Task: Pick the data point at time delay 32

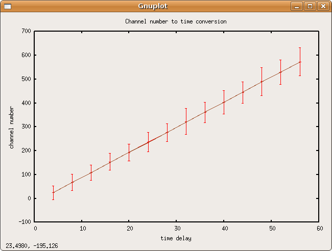Action: pyautogui.click(x=186, y=122)
